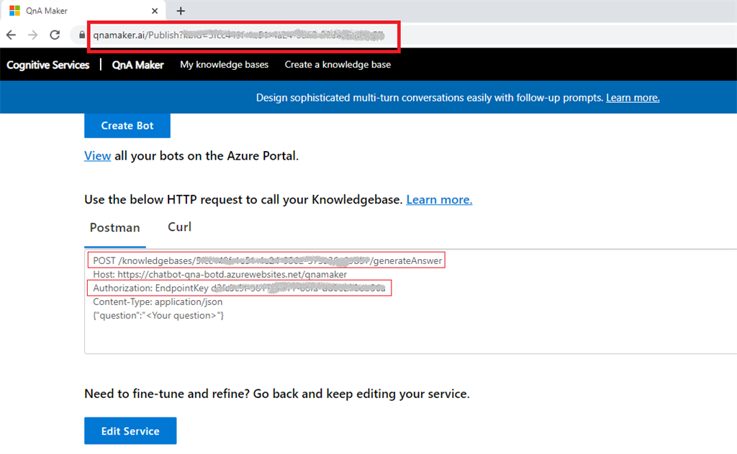This screenshot has width=737, height=454.
Task: Click the generateAnswer POST request line
Action: (268, 260)
